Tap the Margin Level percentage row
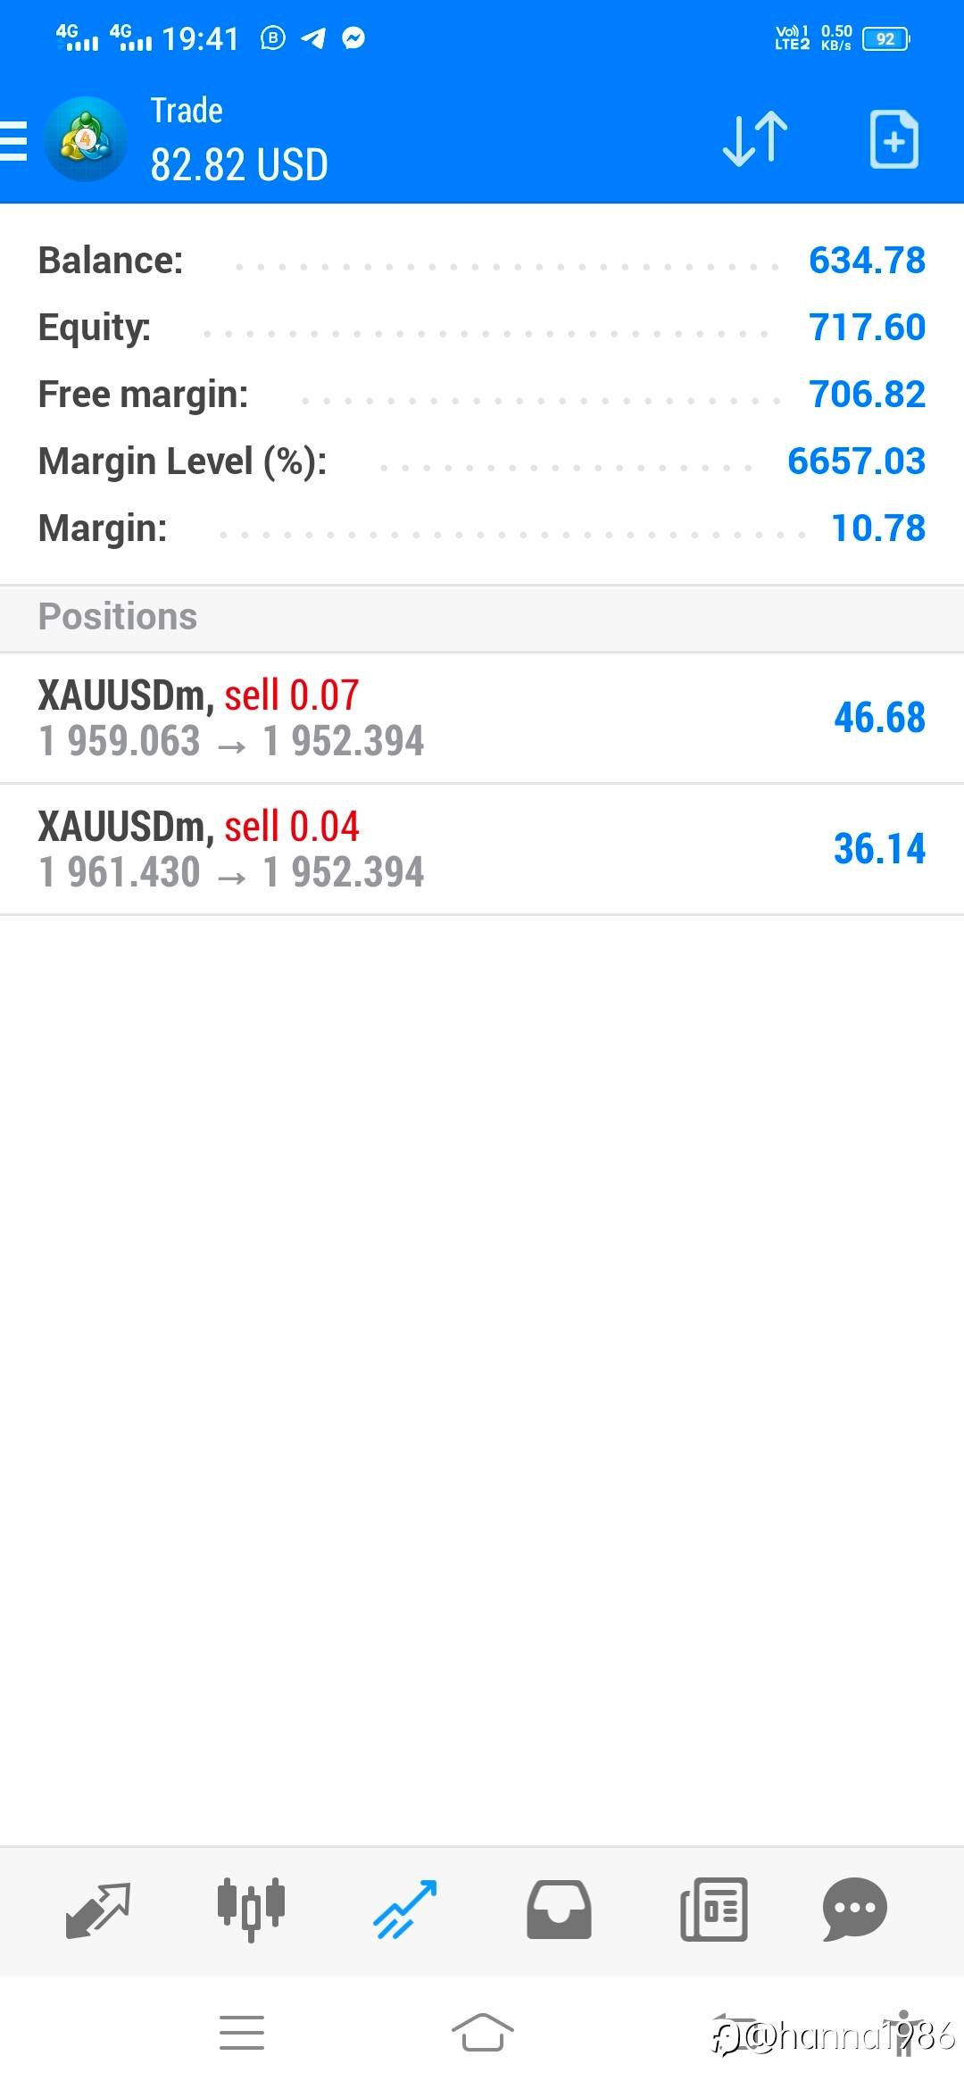Image resolution: width=964 pixels, height=2089 pixels. point(482,462)
